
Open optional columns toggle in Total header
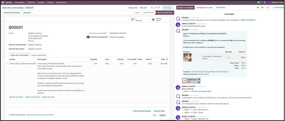click(167, 59)
